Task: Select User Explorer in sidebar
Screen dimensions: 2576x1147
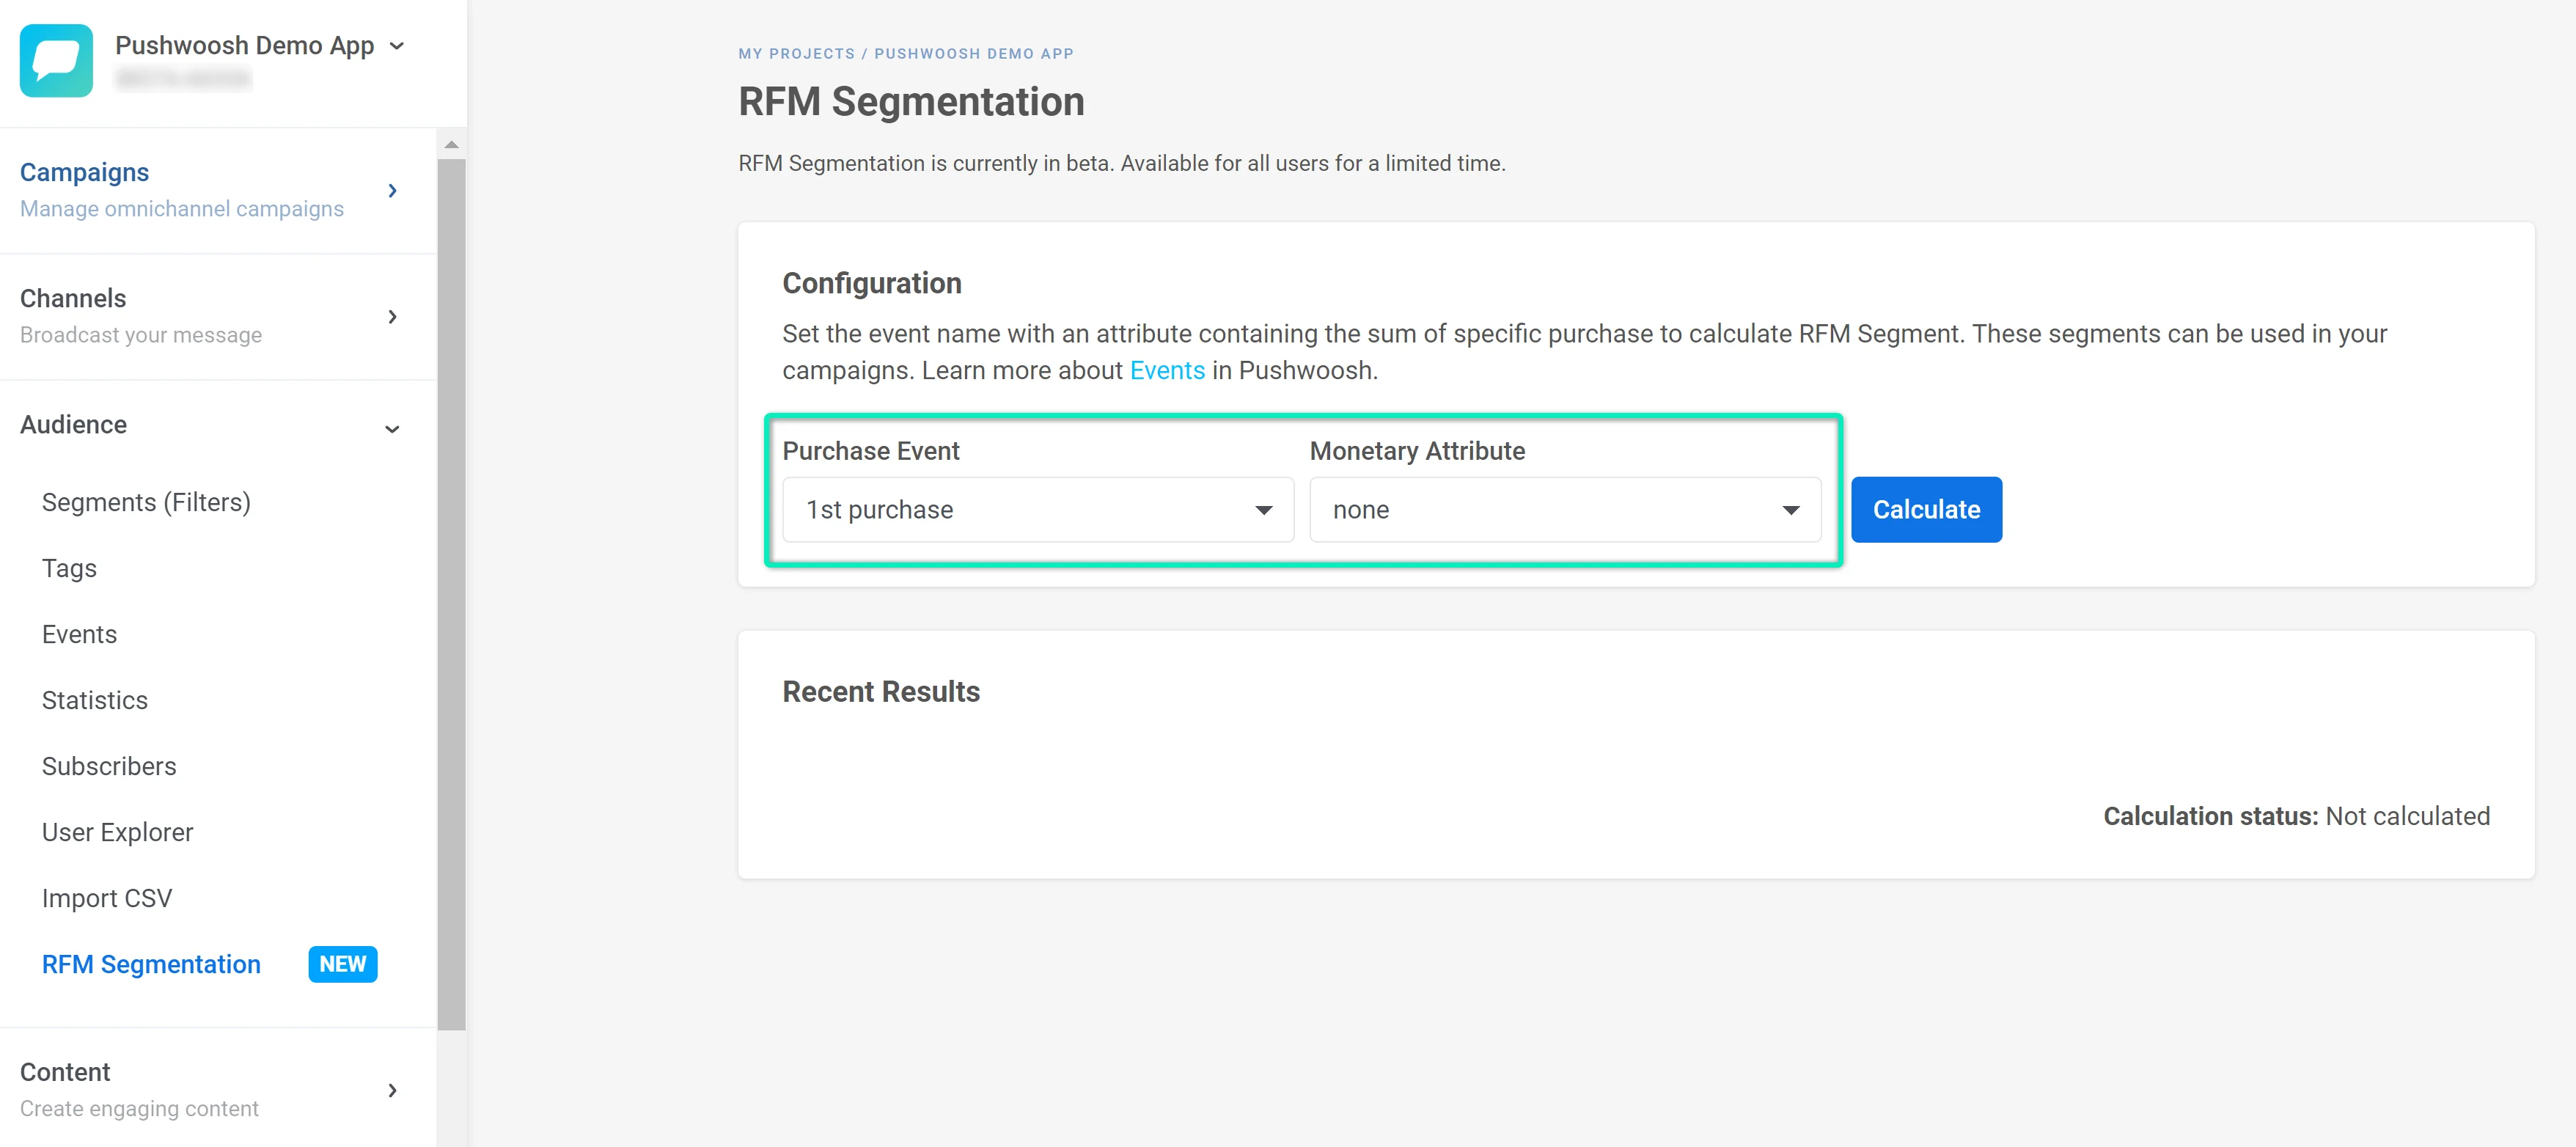Action: (x=117, y=832)
